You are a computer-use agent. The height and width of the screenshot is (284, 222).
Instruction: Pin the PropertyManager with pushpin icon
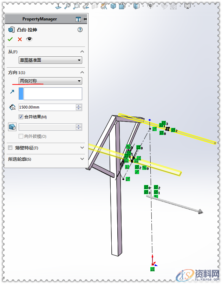(85, 19)
